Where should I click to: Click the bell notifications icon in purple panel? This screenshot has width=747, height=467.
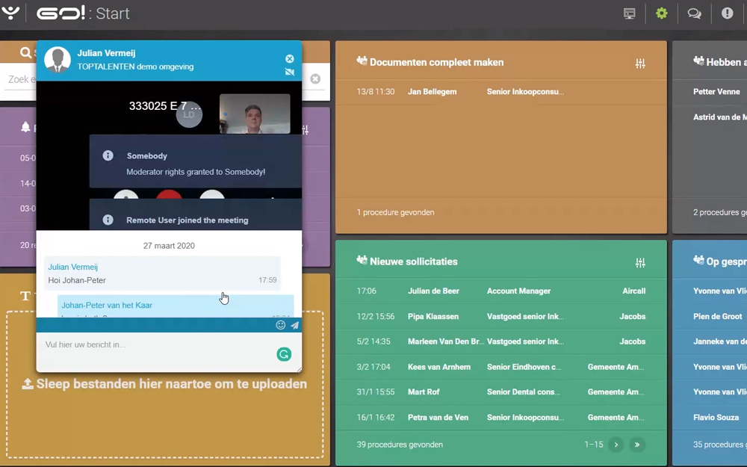pyautogui.click(x=25, y=127)
